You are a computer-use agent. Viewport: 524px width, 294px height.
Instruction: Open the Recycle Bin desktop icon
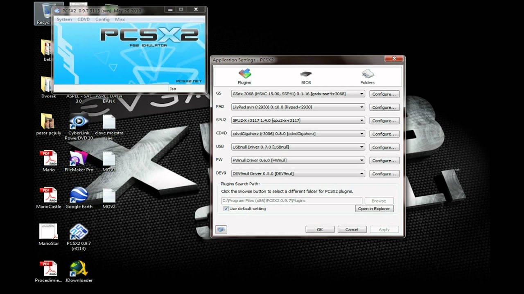click(43, 14)
